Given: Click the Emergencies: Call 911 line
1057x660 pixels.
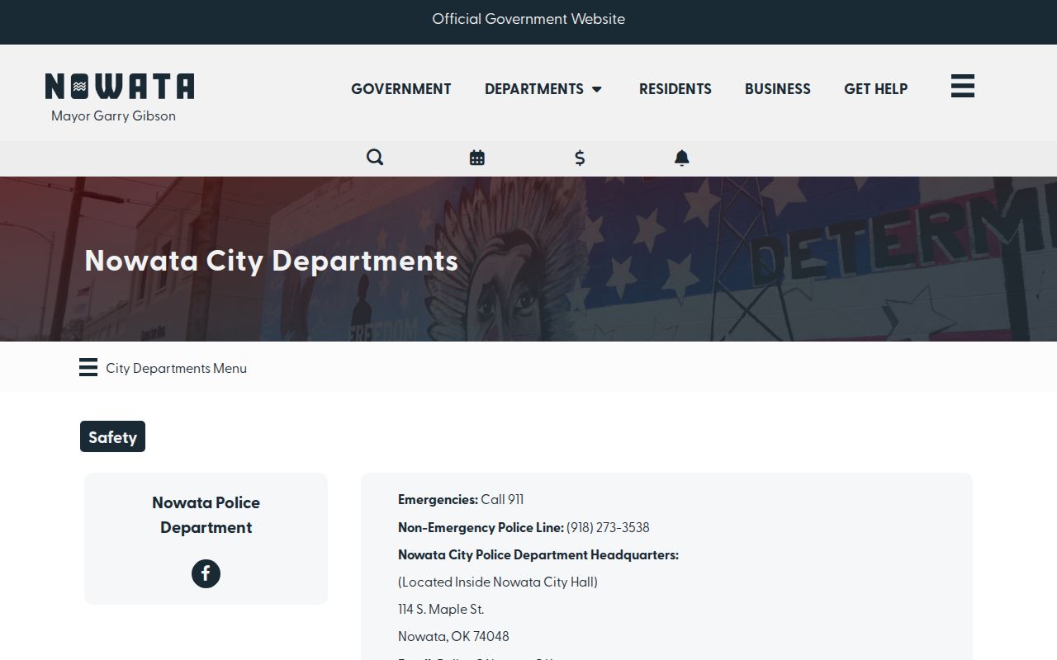Looking at the screenshot, I should pos(461,500).
